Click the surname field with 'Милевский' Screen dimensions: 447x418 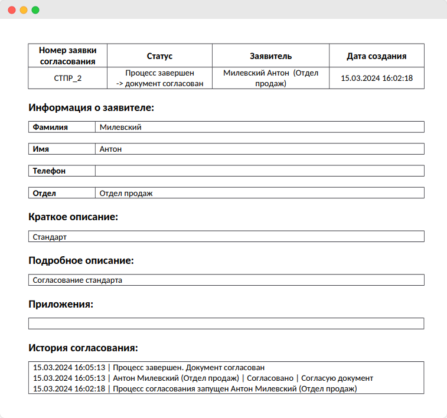pos(259,127)
